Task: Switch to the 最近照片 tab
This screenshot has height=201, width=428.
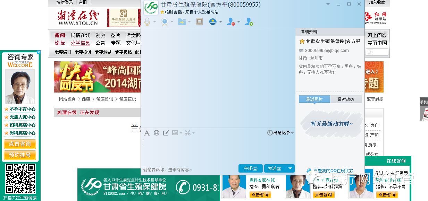Action: coord(314,99)
